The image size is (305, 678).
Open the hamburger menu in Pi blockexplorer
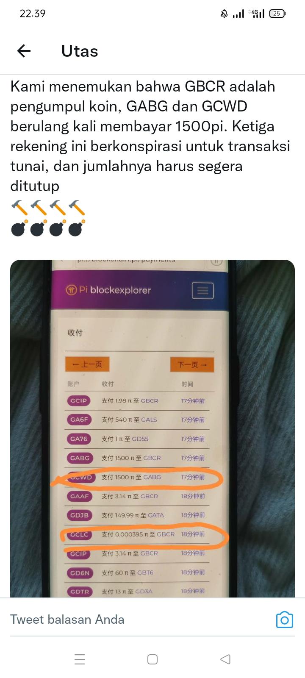[x=203, y=291]
